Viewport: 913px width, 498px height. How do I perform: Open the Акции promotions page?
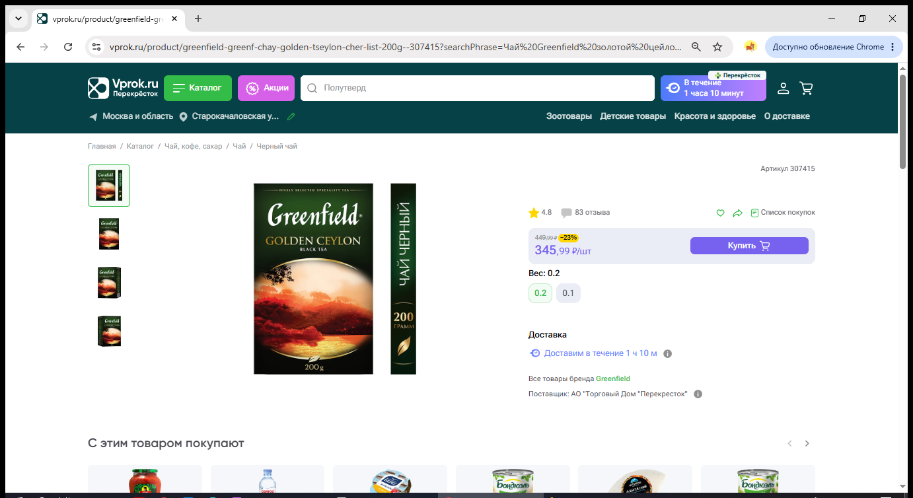click(266, 88)
